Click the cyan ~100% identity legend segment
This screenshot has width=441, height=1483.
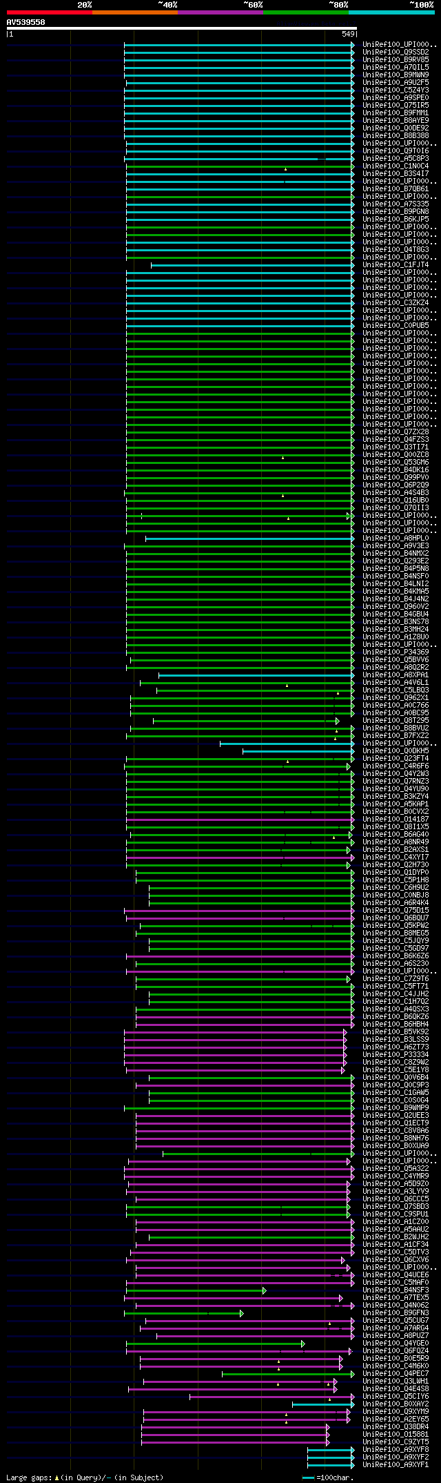tap(391, 12)
